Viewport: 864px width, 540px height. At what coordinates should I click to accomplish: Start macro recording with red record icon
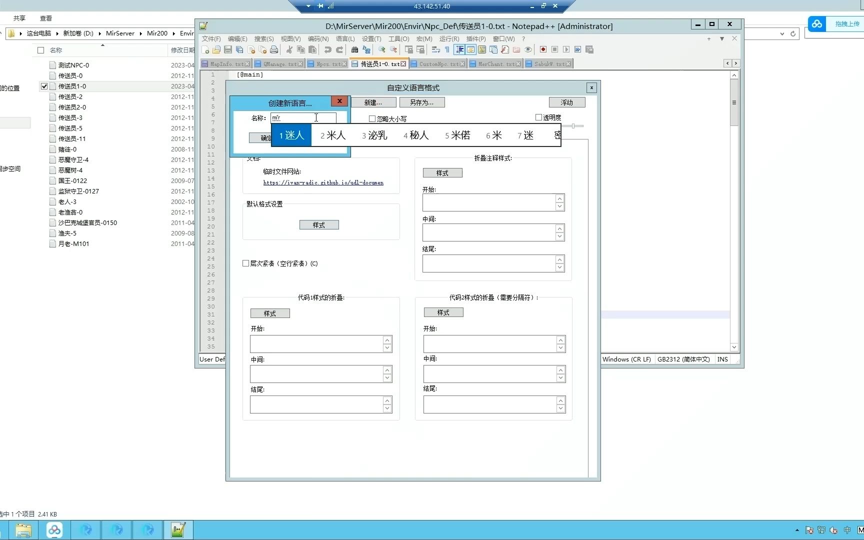pyautogui.click(x=543, y=49)
